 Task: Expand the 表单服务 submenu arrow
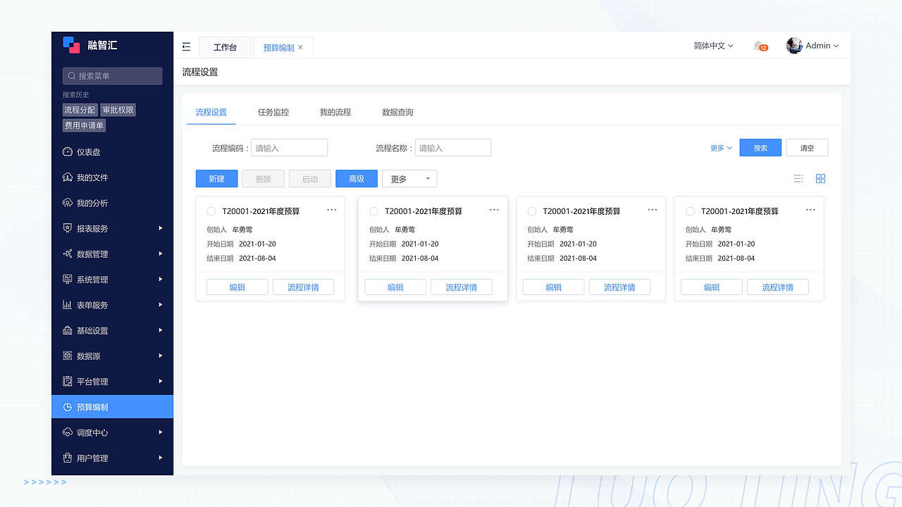click(161, 305)
